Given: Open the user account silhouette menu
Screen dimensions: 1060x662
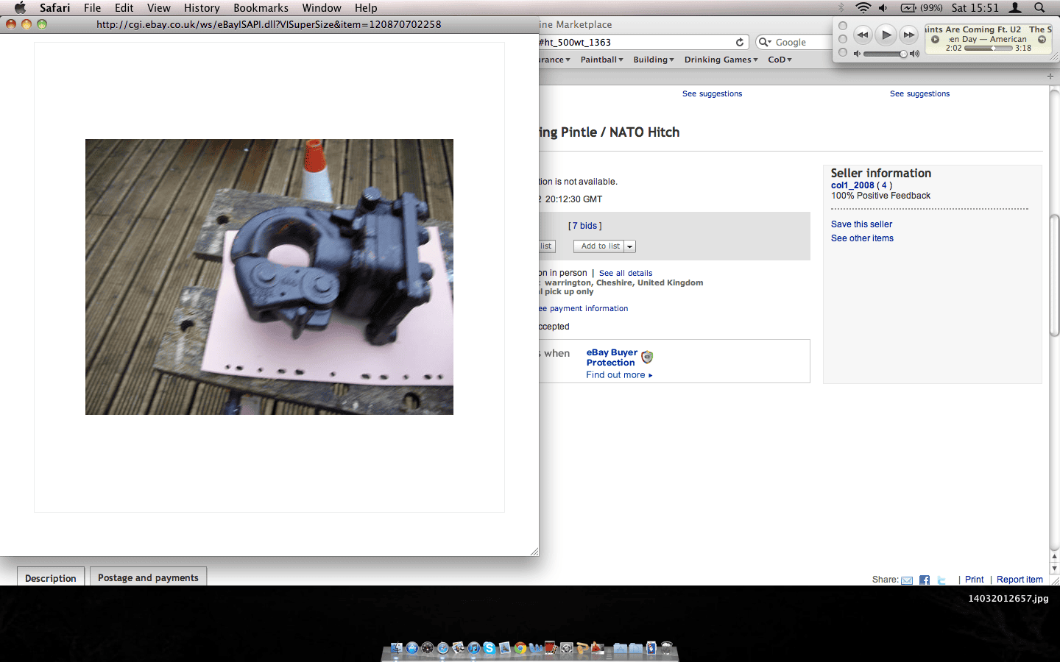Looking at the screenshot, I should pyautogui.click(x=1015, y=7).
